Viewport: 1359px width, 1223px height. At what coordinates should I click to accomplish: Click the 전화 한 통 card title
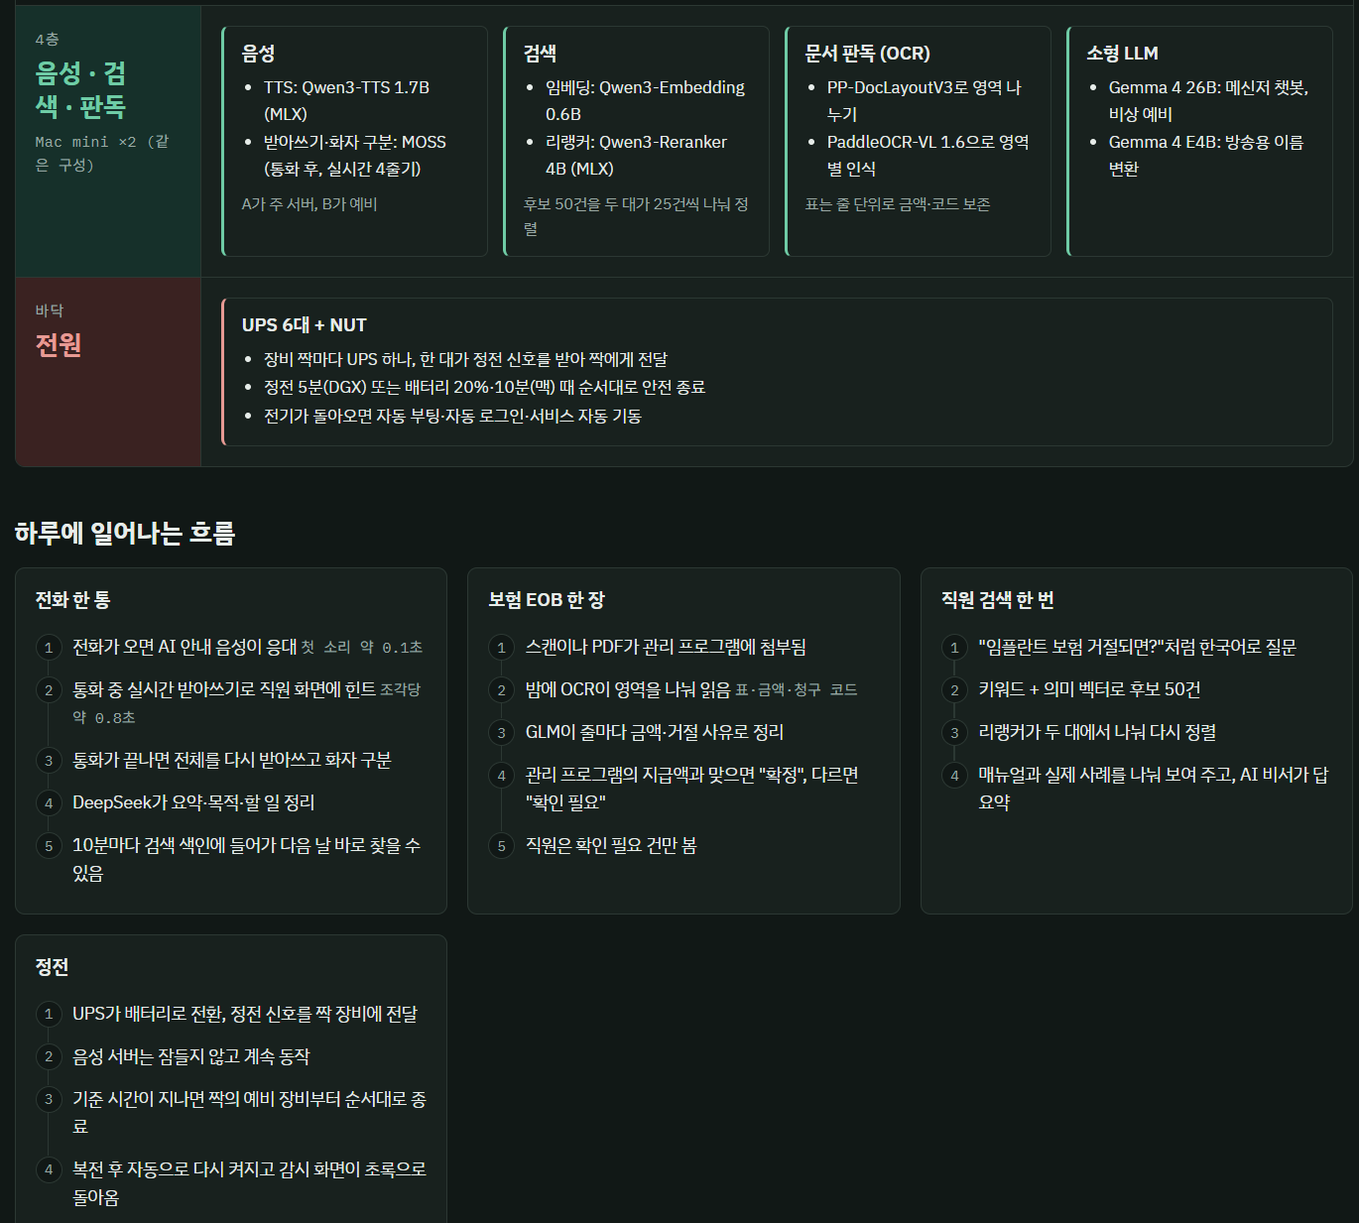tap(72, 600)
